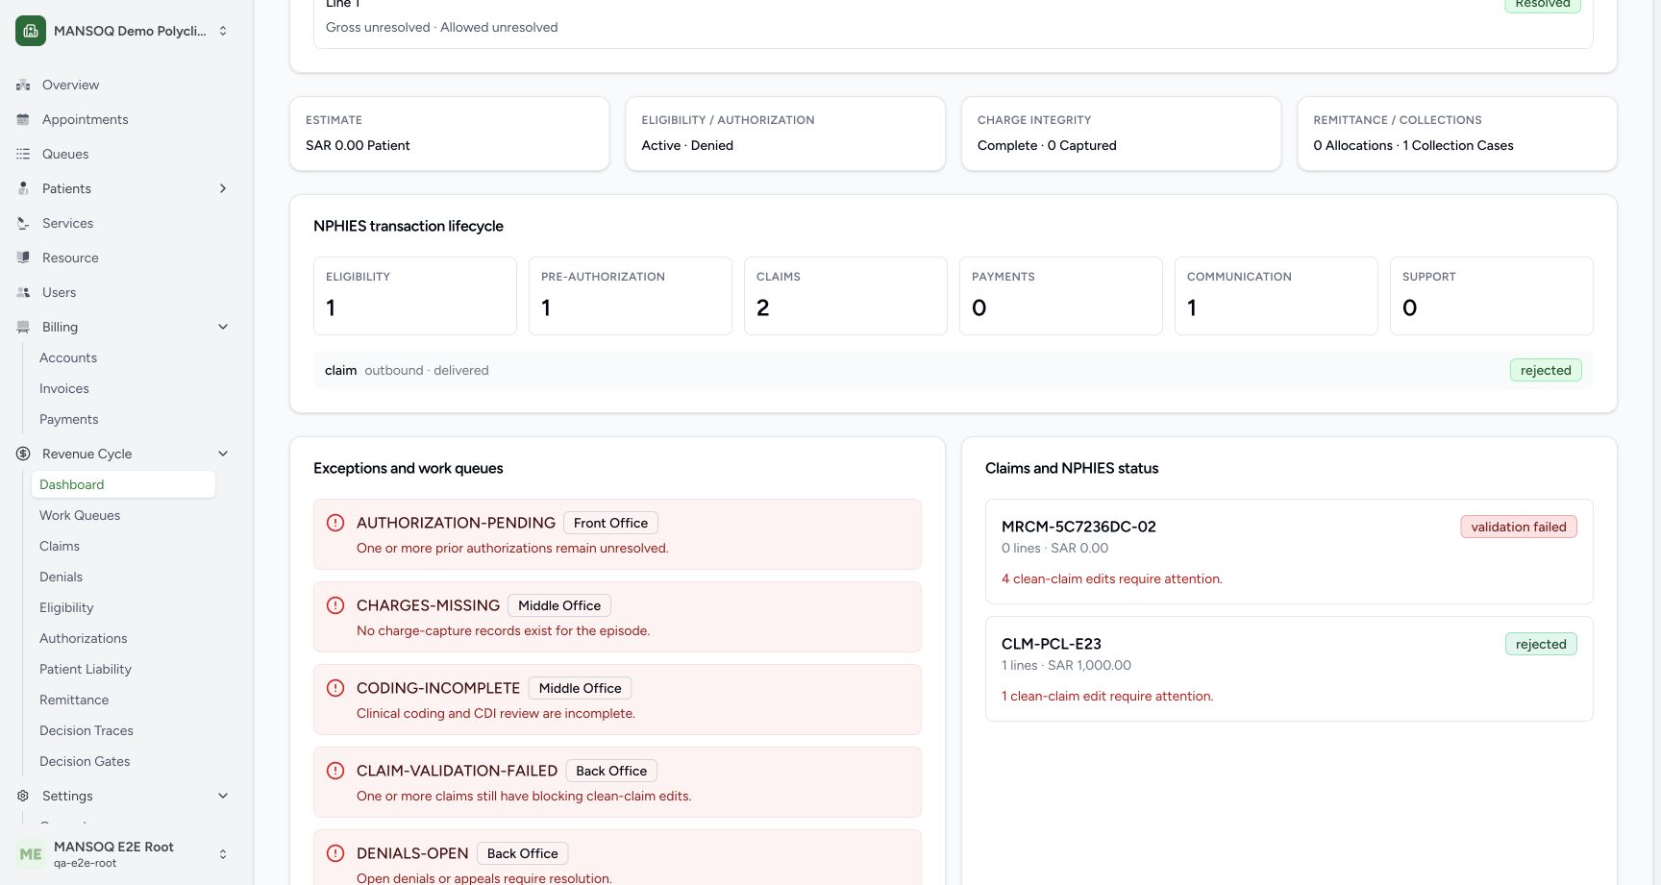Click the Services icon in sidebar

(23, 223)
